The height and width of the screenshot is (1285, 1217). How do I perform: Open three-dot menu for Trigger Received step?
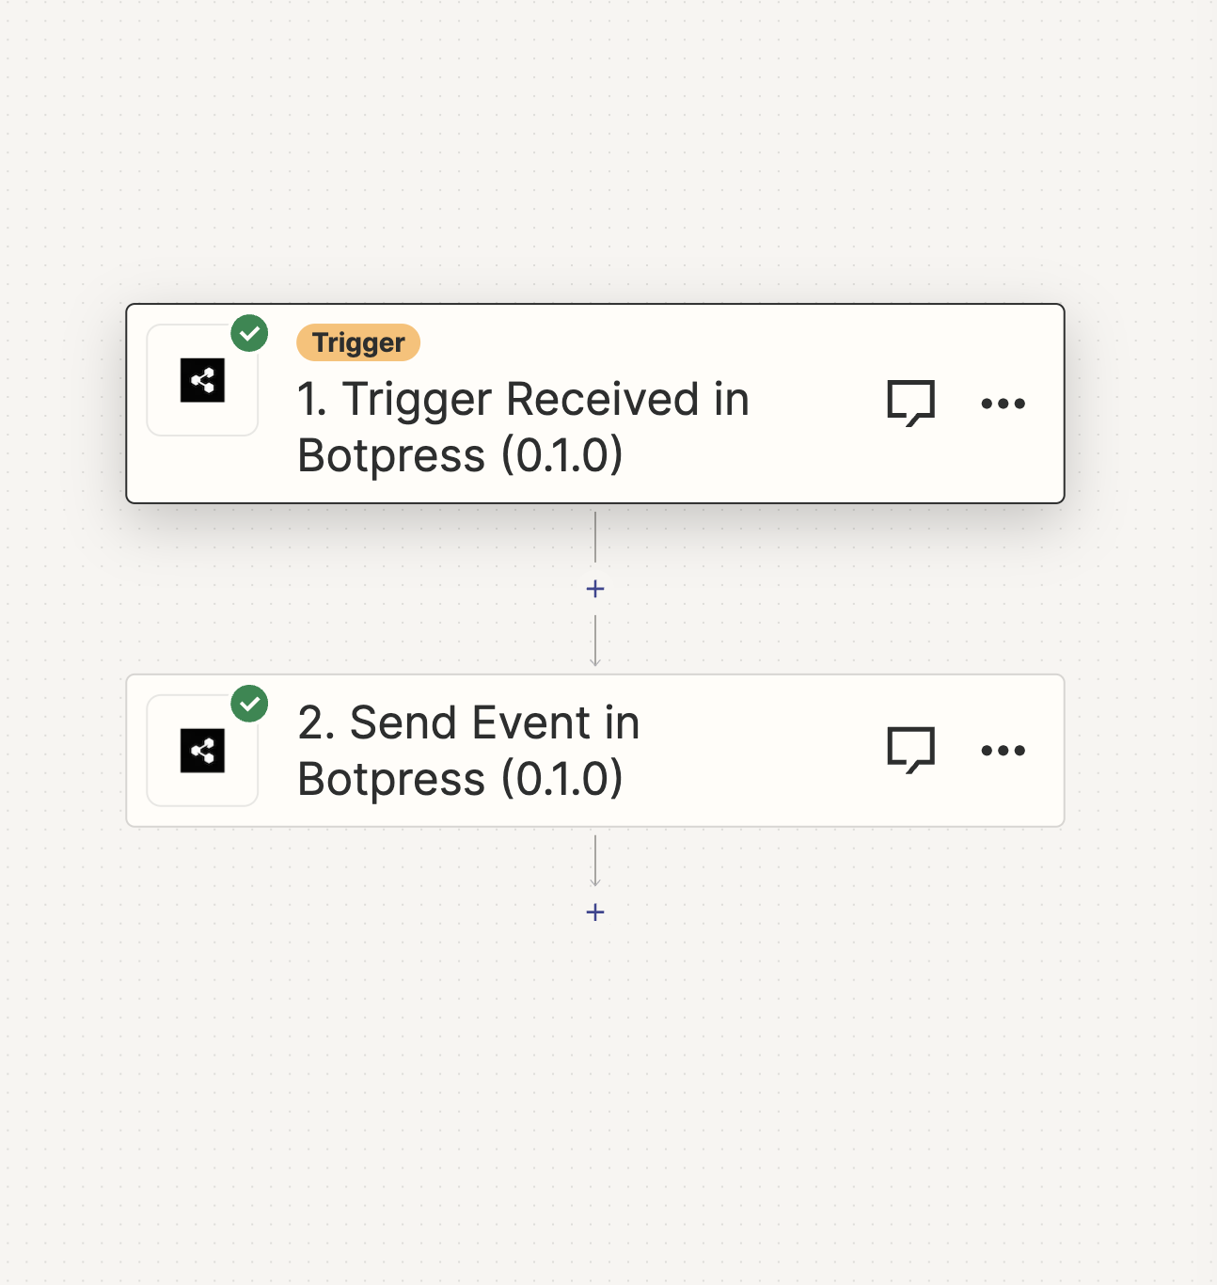pyautogui.click(x=1003, y=404)
